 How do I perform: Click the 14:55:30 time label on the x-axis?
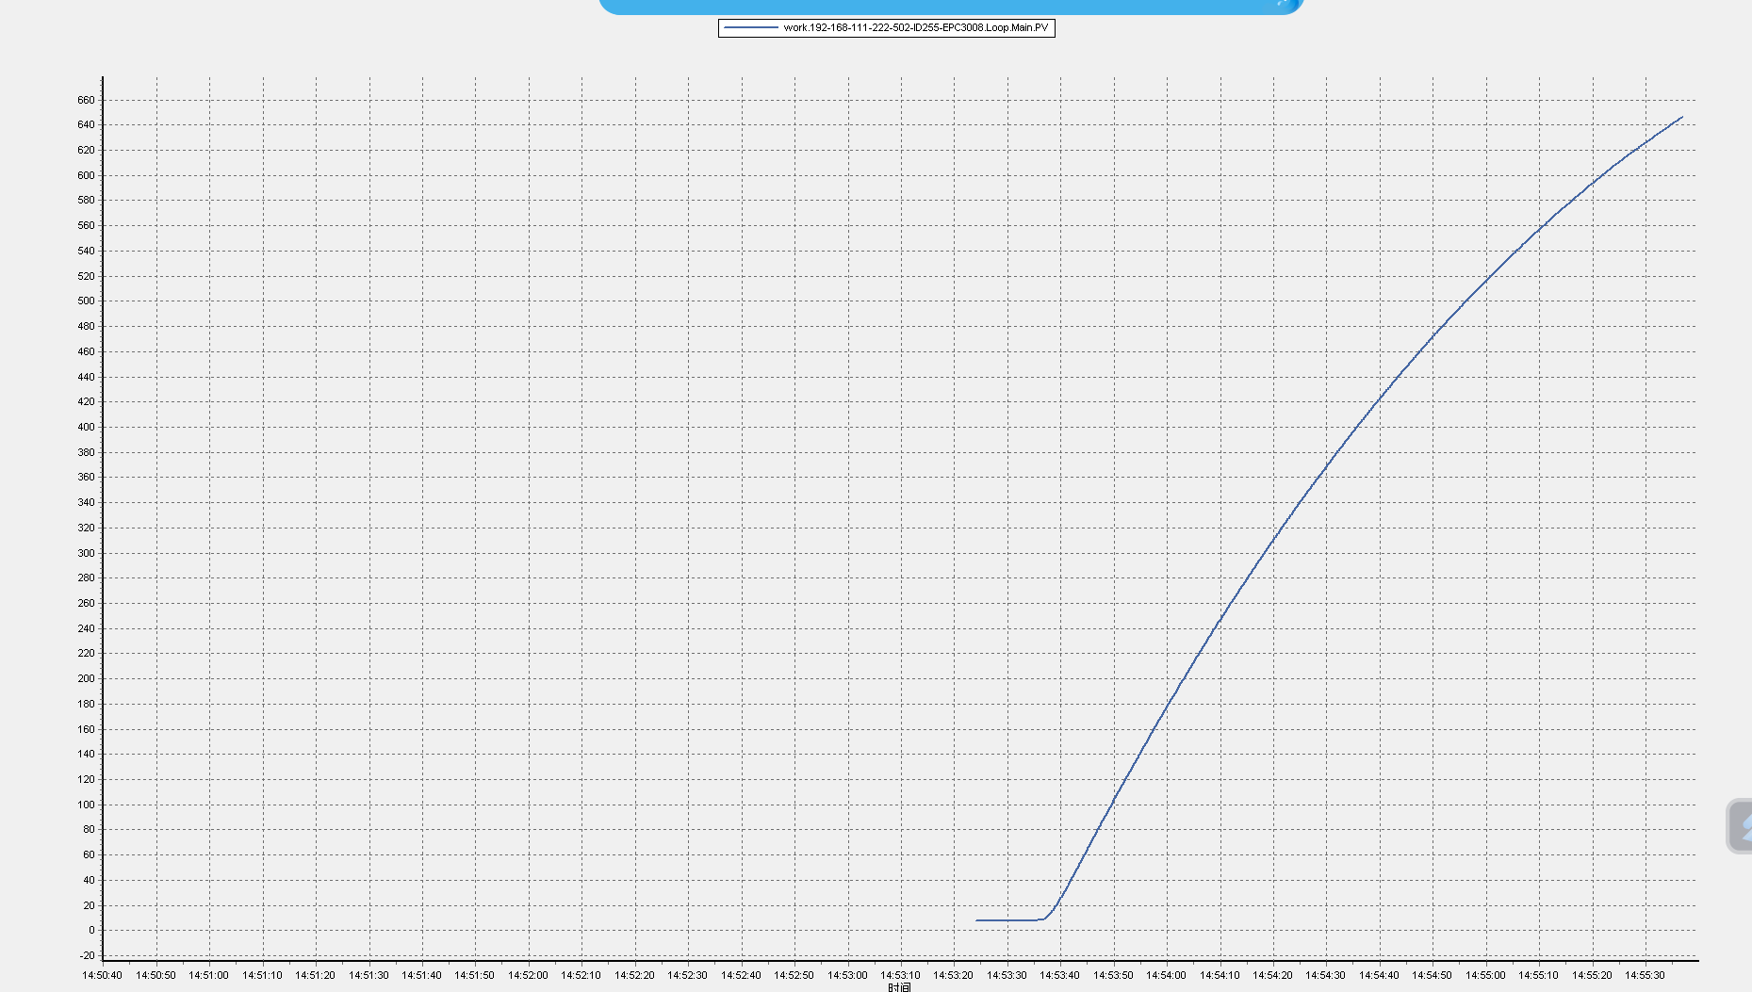point(1645,975)
